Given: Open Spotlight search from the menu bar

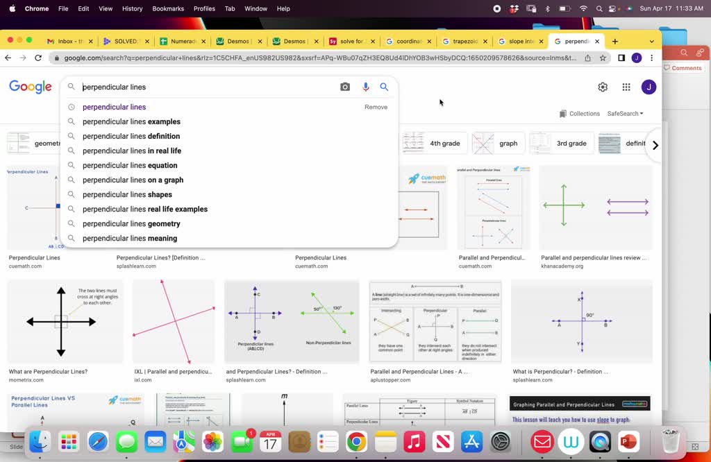Looking at the screenshot, I should coord(599,8).
